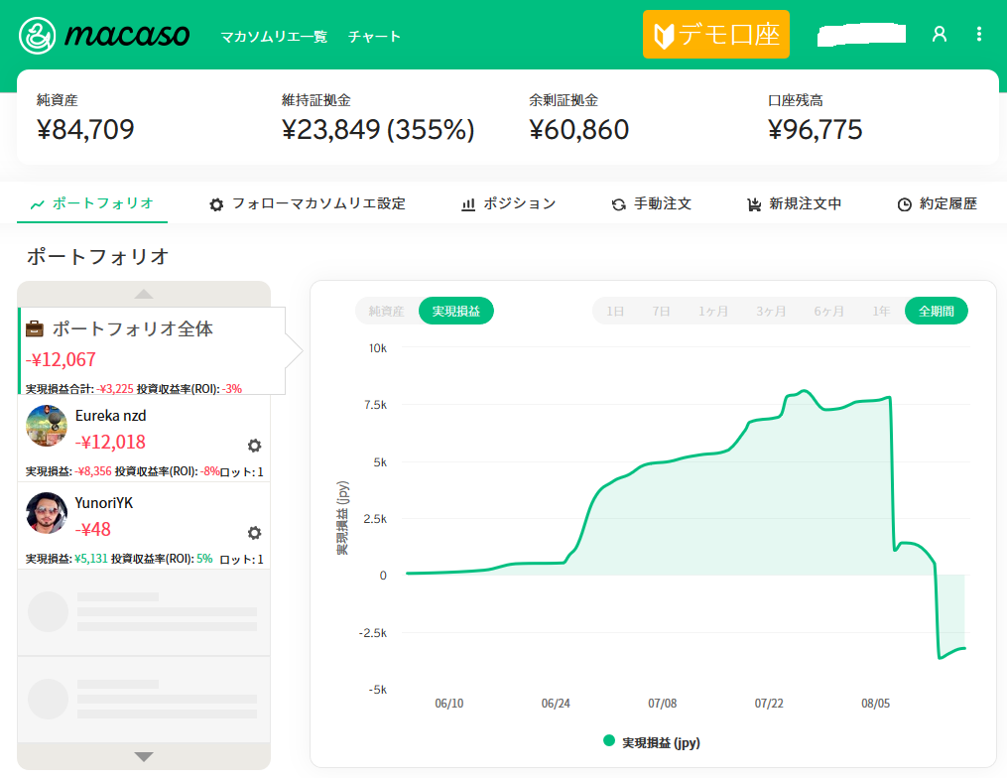Open マカソムリエ一覧 link in header
Screen dimensions: 1007x778
273,37
